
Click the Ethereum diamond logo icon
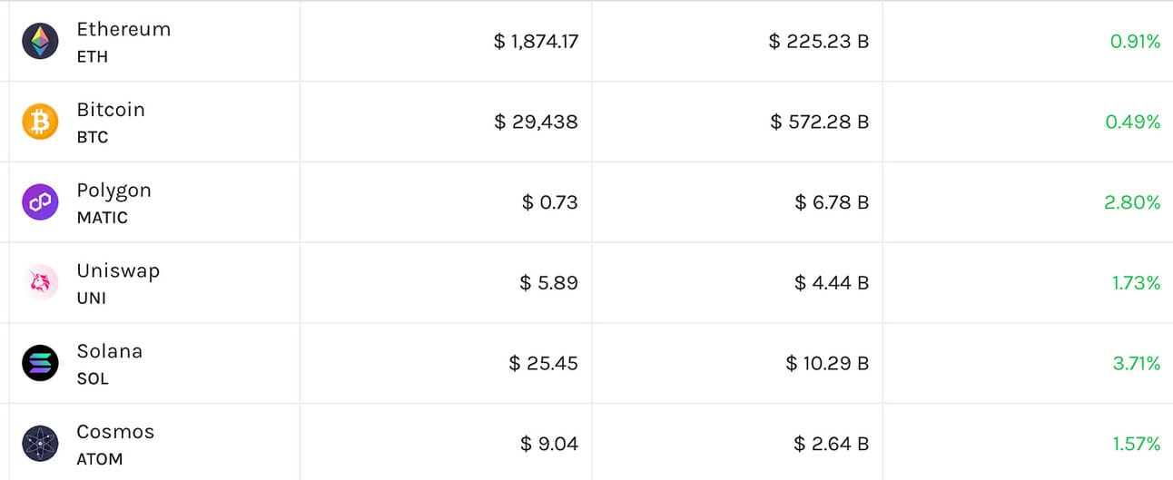(40, 42)
